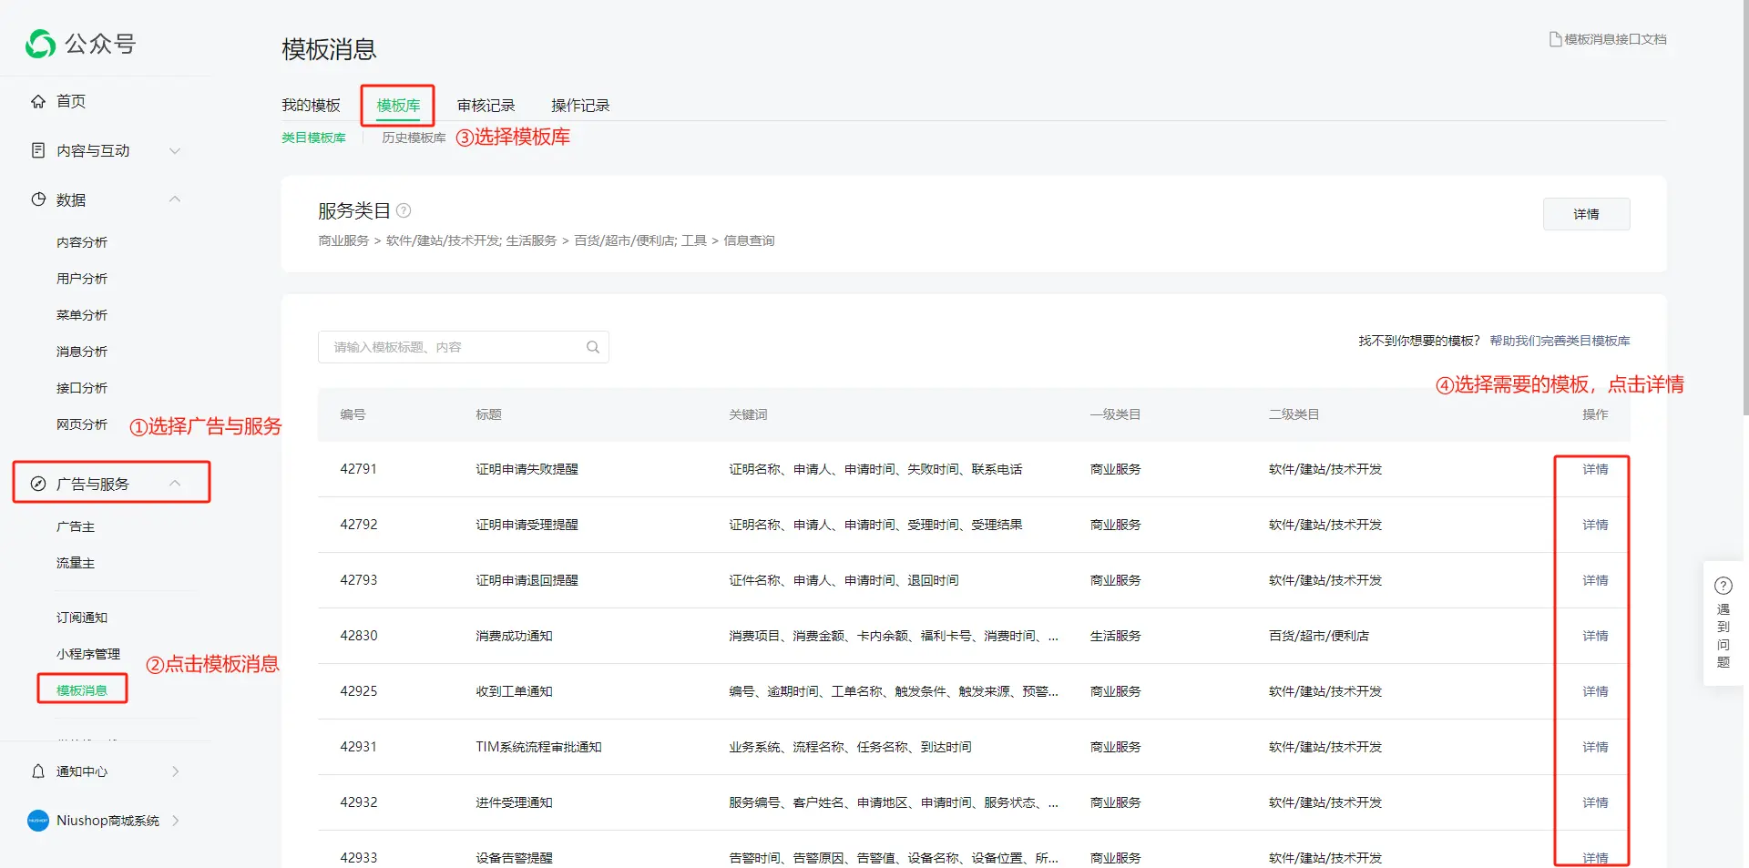Open 模板消息接口文档 link
The height and width of the screenshot is (868, 1749).
point(1608,39)
